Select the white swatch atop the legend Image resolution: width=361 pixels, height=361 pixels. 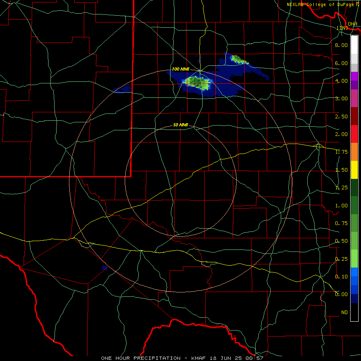click(x=354, y=45)
